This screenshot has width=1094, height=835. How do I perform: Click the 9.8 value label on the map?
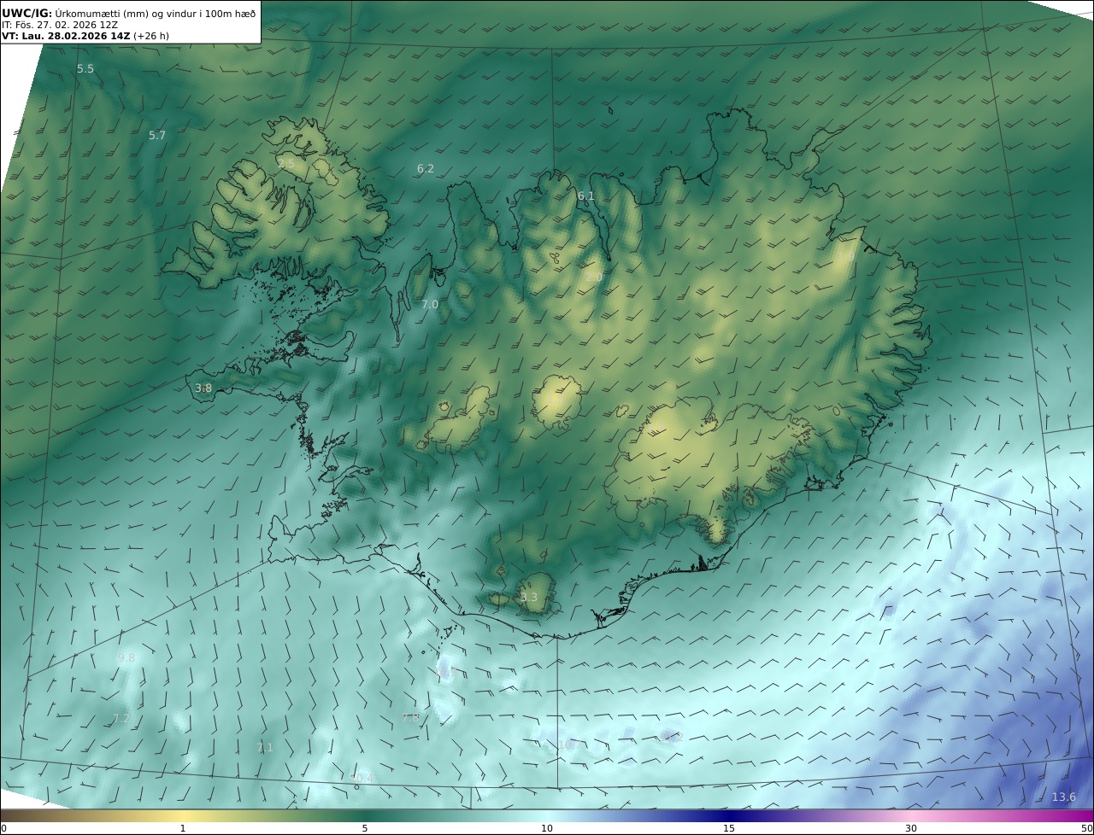(x=126, y=657)
